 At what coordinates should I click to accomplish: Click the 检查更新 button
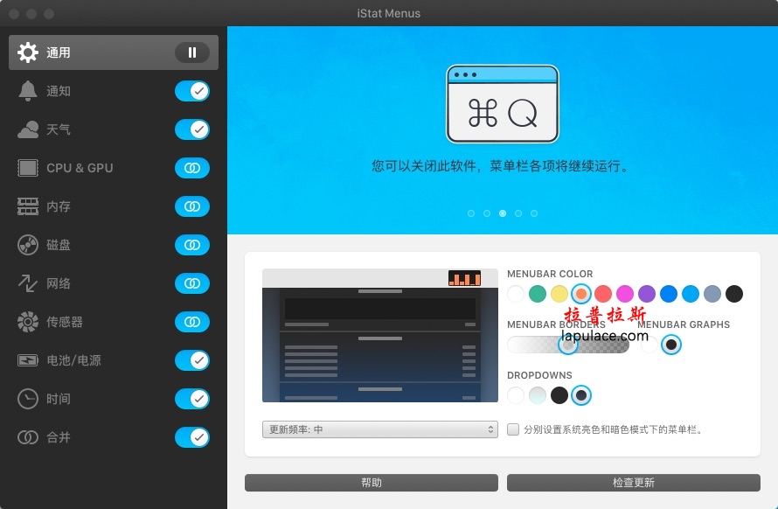click(x=634, y=483)
